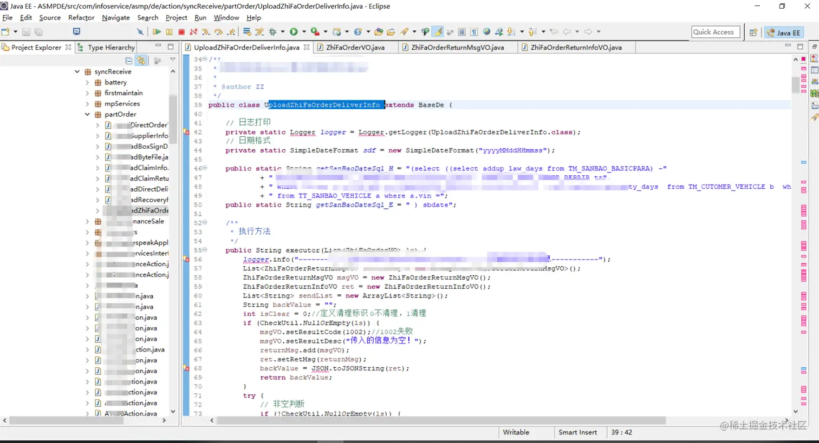
Task: Click the Save All icon
Action: tap(38, 32)
